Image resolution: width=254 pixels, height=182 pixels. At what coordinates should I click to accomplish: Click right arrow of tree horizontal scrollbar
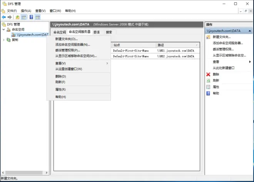pyautogui.click(x=47, y=173)
